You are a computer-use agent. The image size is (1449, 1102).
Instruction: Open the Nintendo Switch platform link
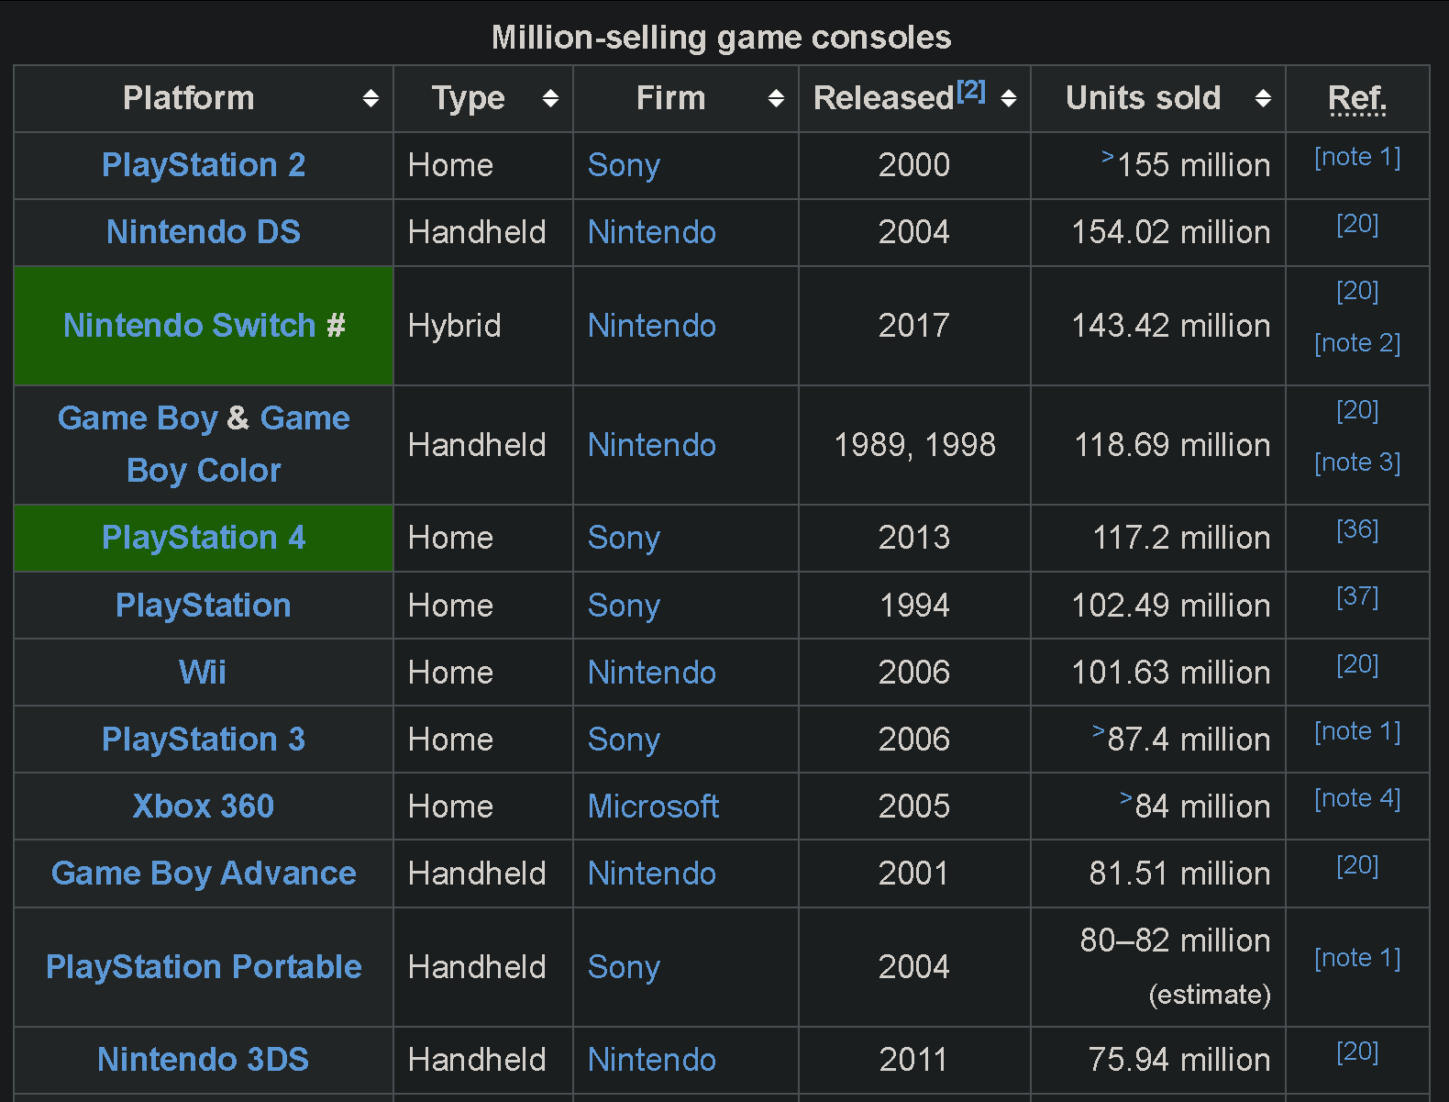pos(190,326)
